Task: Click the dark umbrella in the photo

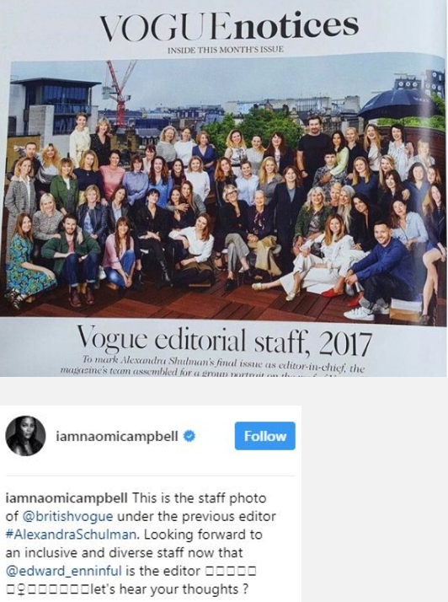Action: [x=397, y=104]
